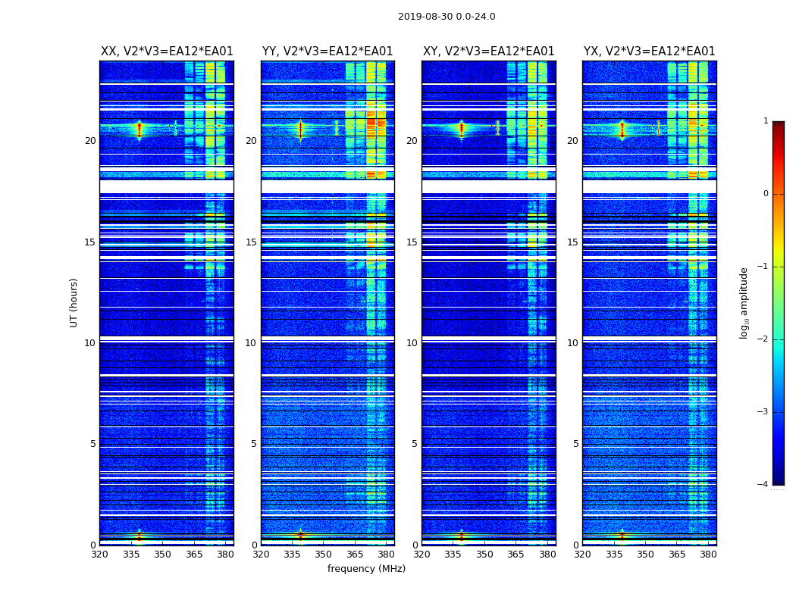Viewport: 796px width, 606px height.
Task: Click the dark blue bottom of the colorbar
Action: point(778,479)
